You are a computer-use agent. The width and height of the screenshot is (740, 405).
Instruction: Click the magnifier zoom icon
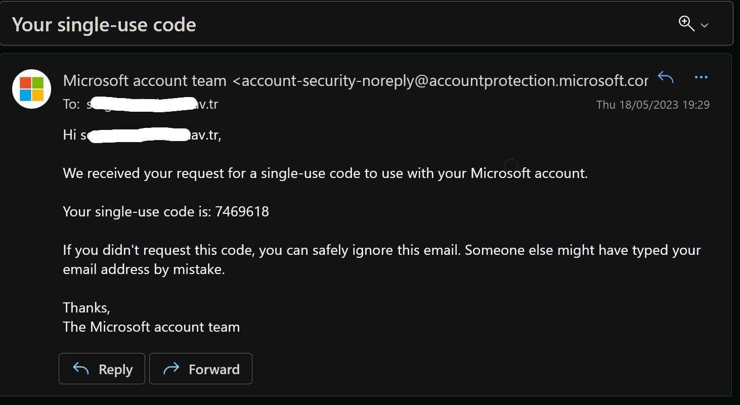click(x=686, y=23)
